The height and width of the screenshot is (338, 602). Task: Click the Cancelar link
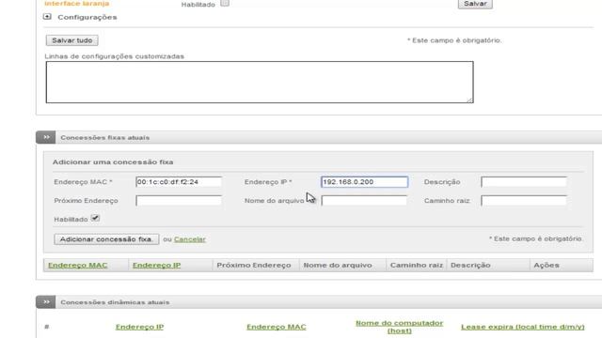coord(190,239)
